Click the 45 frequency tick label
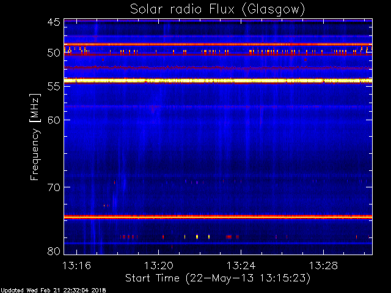The height and width of the screenshot is (293, 391). pos(54,23)
